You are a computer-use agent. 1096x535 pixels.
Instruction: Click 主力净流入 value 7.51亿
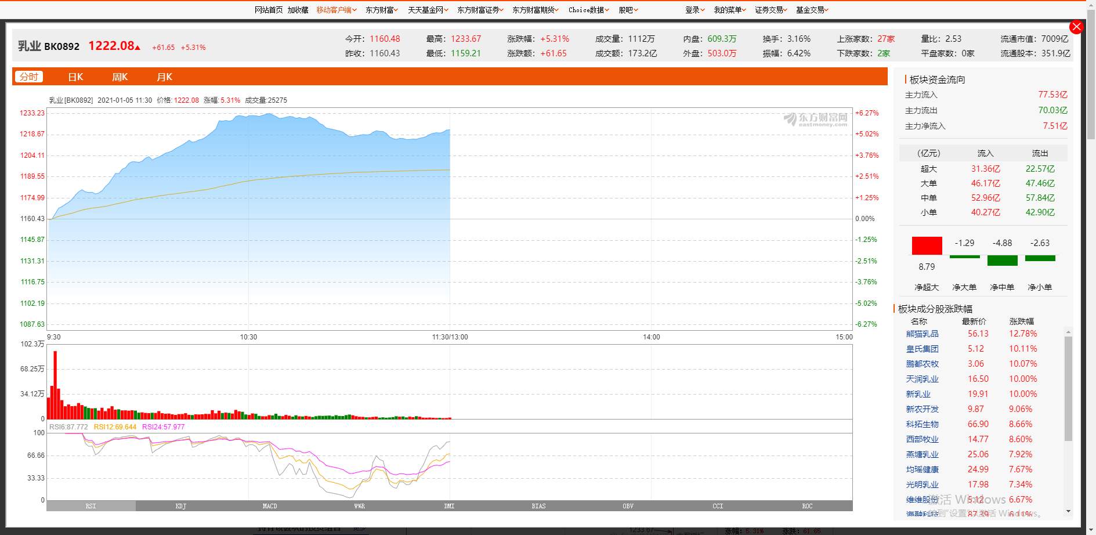pos(1055,126)
